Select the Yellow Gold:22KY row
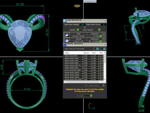Screen dimensions: 150x113 tap(84, 67)
